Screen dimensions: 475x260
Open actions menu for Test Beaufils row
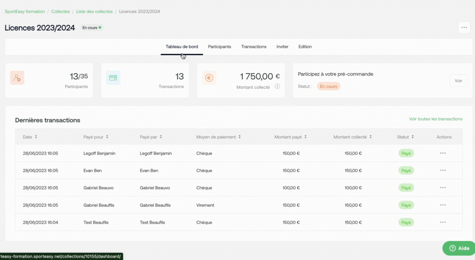pos(443,222)
